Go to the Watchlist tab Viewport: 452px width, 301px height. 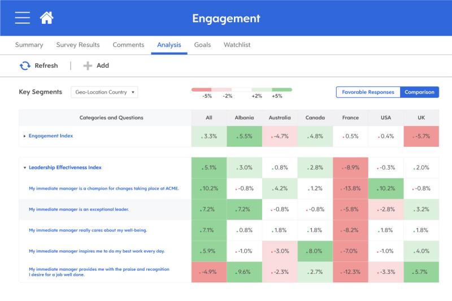(x=237, y=45)
